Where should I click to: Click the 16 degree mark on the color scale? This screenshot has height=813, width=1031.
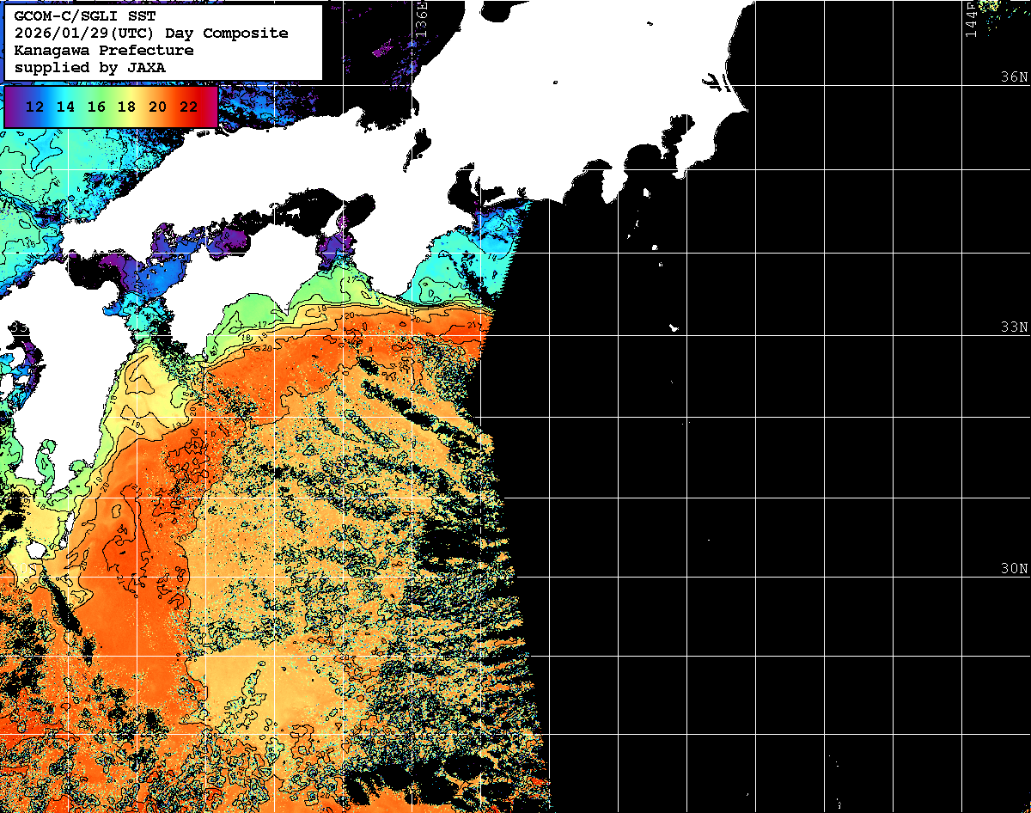pos(96,107)
